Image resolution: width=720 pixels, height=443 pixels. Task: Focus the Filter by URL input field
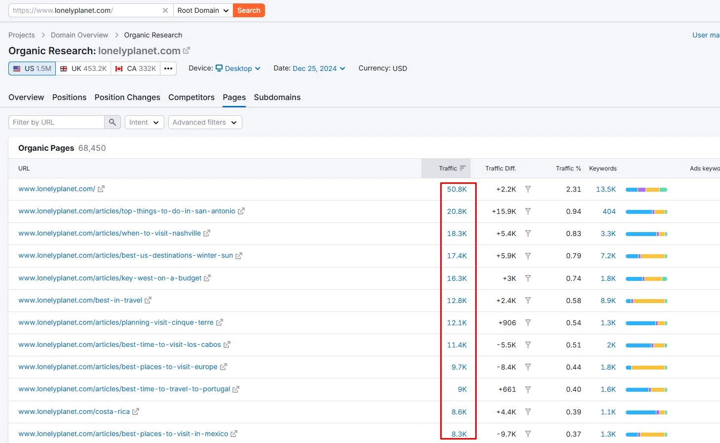pyautogui.click(x=56, y=122)
